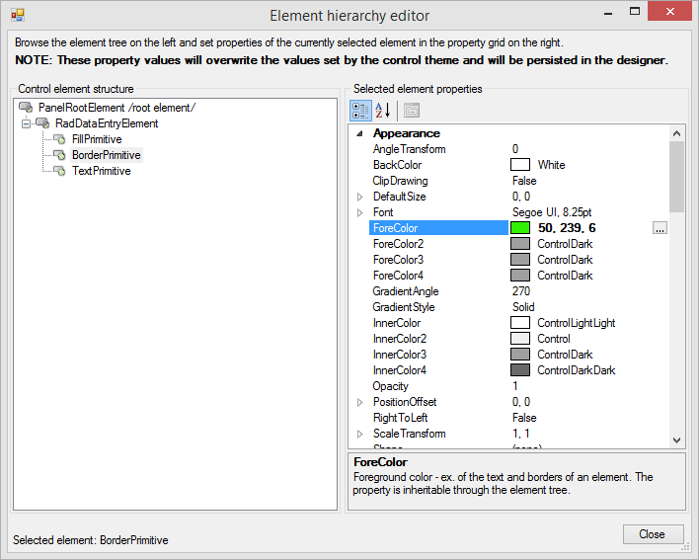Open the ForeColor ellipsis editor button
The width and height of the screenshot is (699, 560).
(x=660, y=228)
